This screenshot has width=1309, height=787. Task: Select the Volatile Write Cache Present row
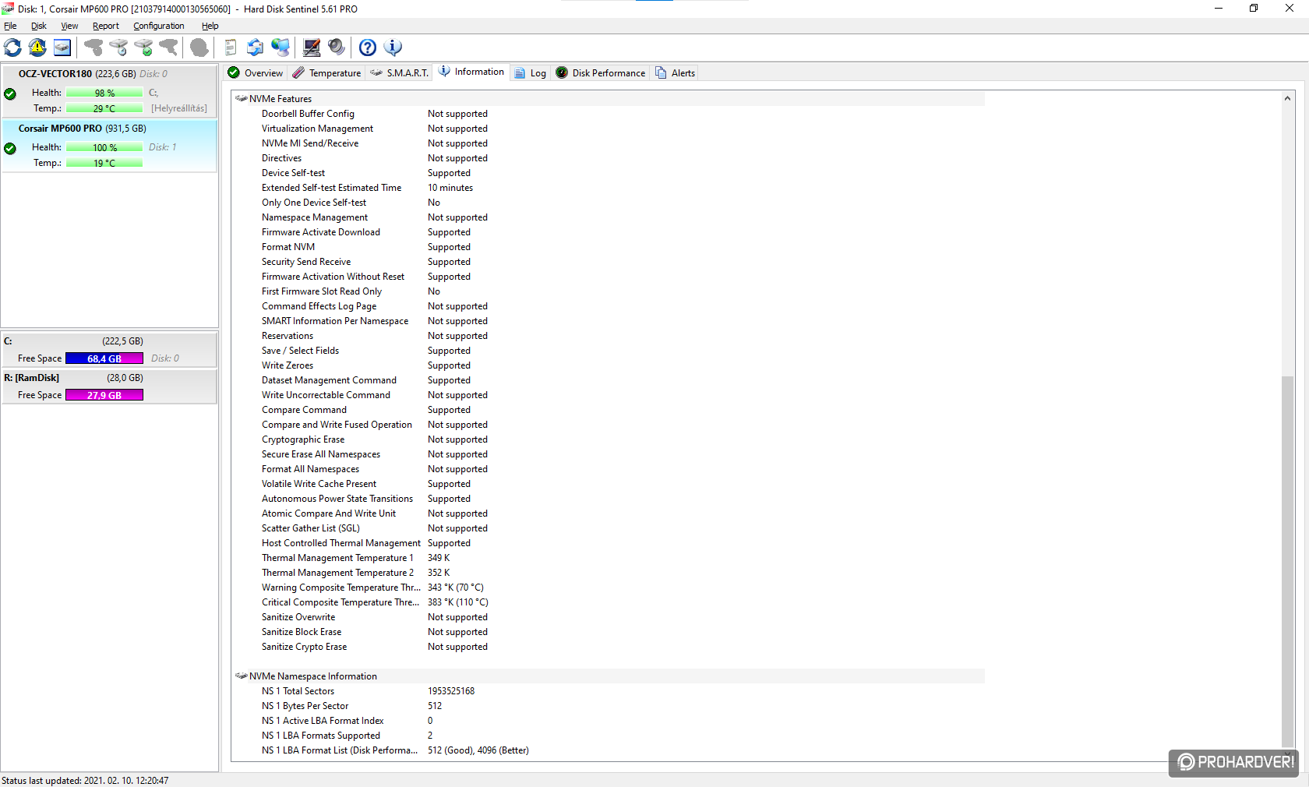pos(608,484)
